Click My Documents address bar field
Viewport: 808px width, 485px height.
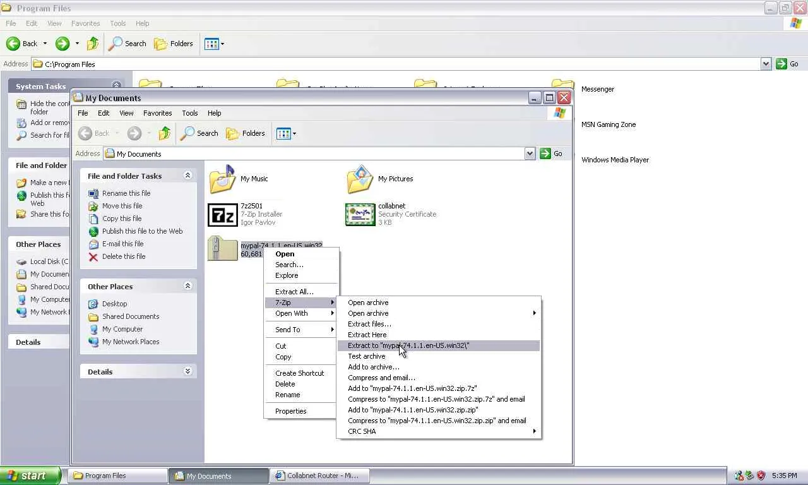(314, 153)
